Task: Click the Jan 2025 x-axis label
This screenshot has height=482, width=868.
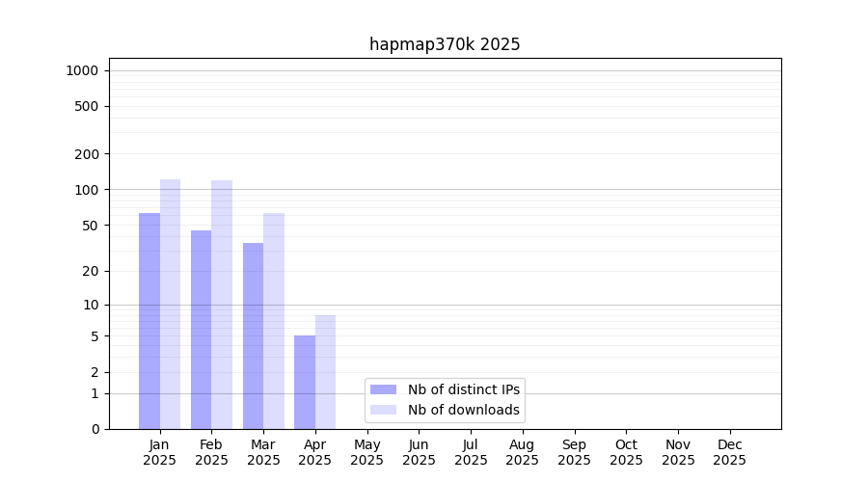Action: (x=159, y=452)
